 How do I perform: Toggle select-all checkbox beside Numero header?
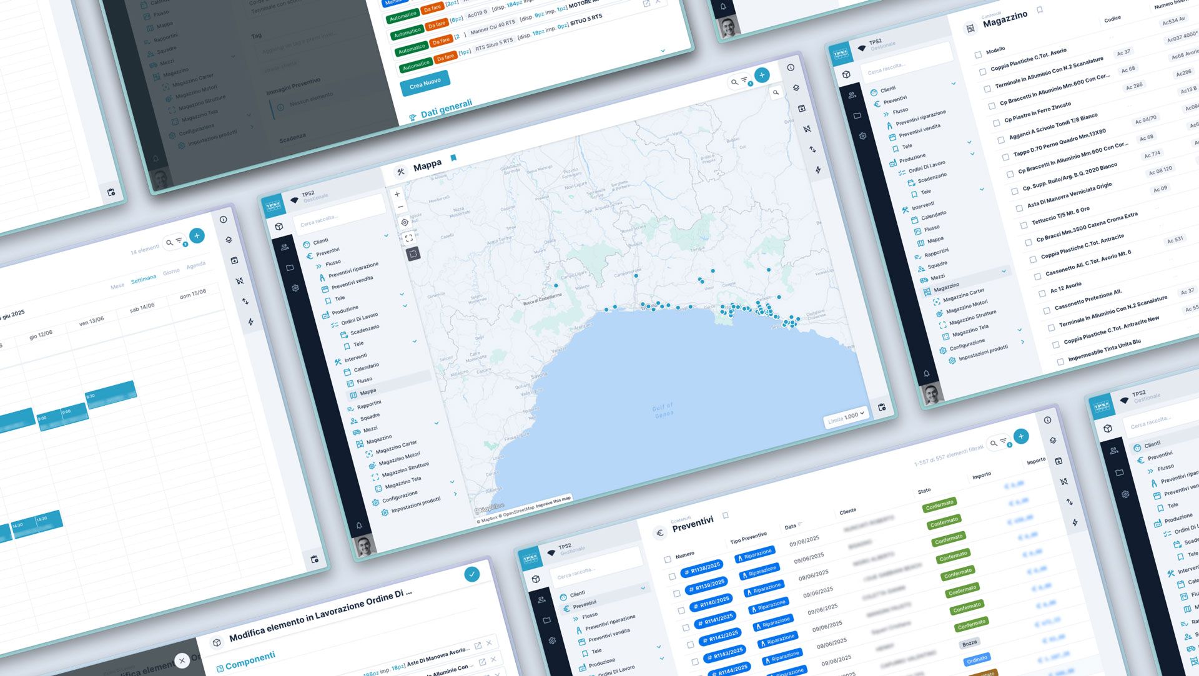click(x=668, y=559)
